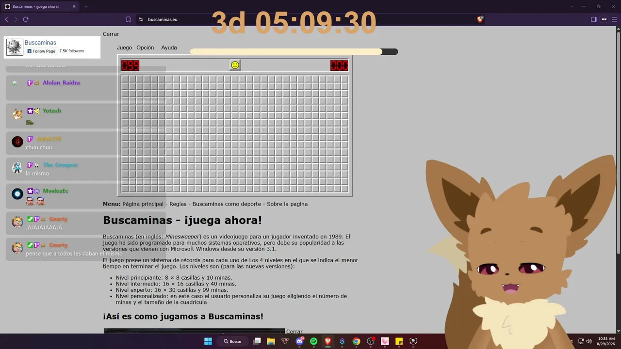
Task: Click the heading '¡Así es como jugamos a Buscaminas!'
Action: point(183,317)
